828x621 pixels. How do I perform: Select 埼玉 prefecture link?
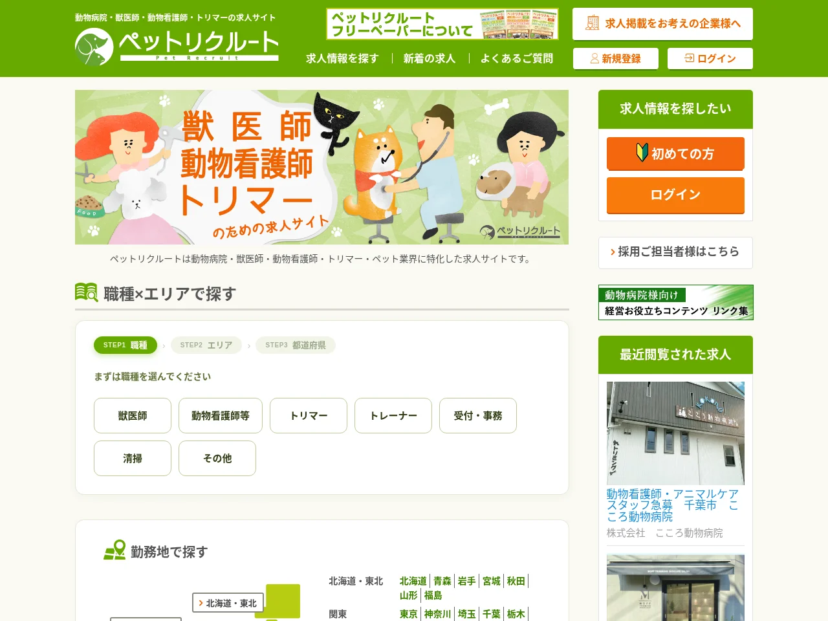pyautogui.click(x=467, y=614)
